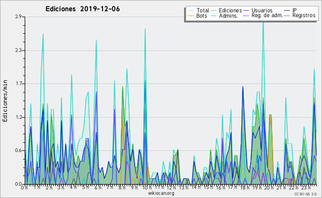Click the "18 h" X-axis label

click(245, 187)
